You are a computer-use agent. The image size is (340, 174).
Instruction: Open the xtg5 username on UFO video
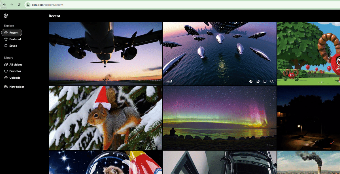click(169, 82)
